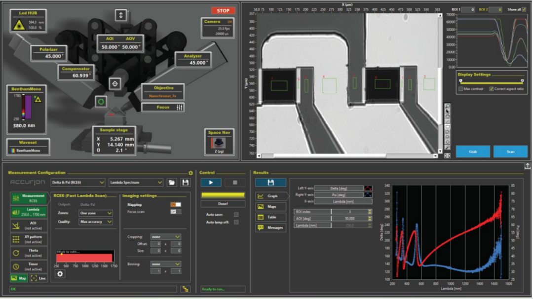
Task: Enable the Auto save checkbox
Action: [x=236, y=215]
